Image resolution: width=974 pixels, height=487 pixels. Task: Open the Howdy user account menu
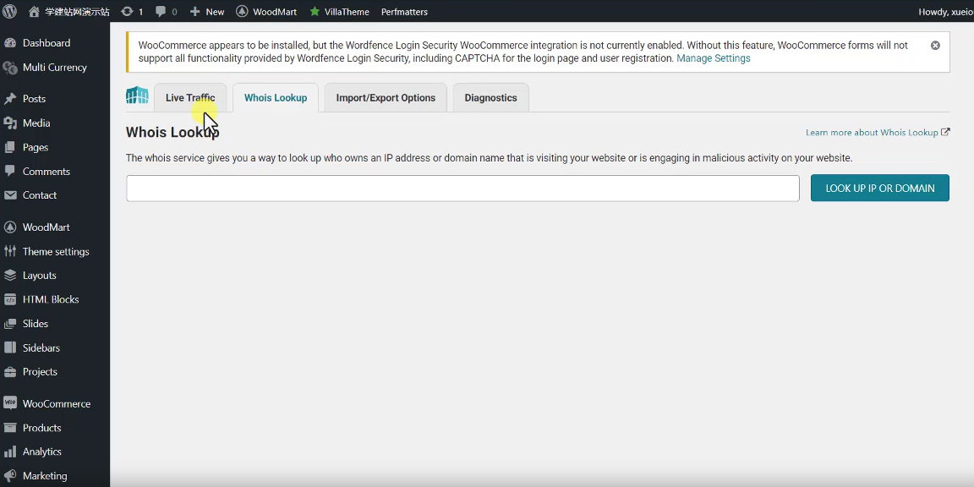[945, 12]
